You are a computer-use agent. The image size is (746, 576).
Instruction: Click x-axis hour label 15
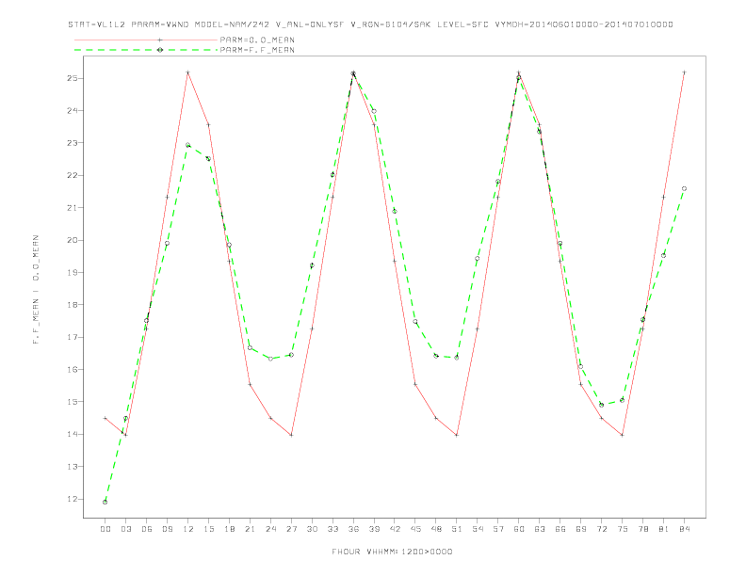click(x=208, y=529)
